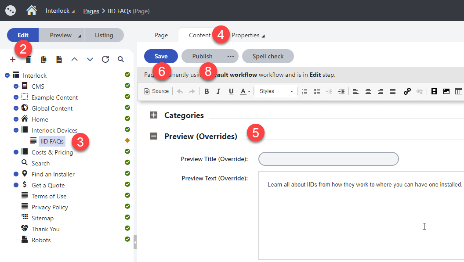Open the Interlock site selector
This screenshot has width=464, height=262.
tap(60, 11)
